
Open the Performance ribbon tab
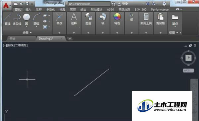[160, 10]
